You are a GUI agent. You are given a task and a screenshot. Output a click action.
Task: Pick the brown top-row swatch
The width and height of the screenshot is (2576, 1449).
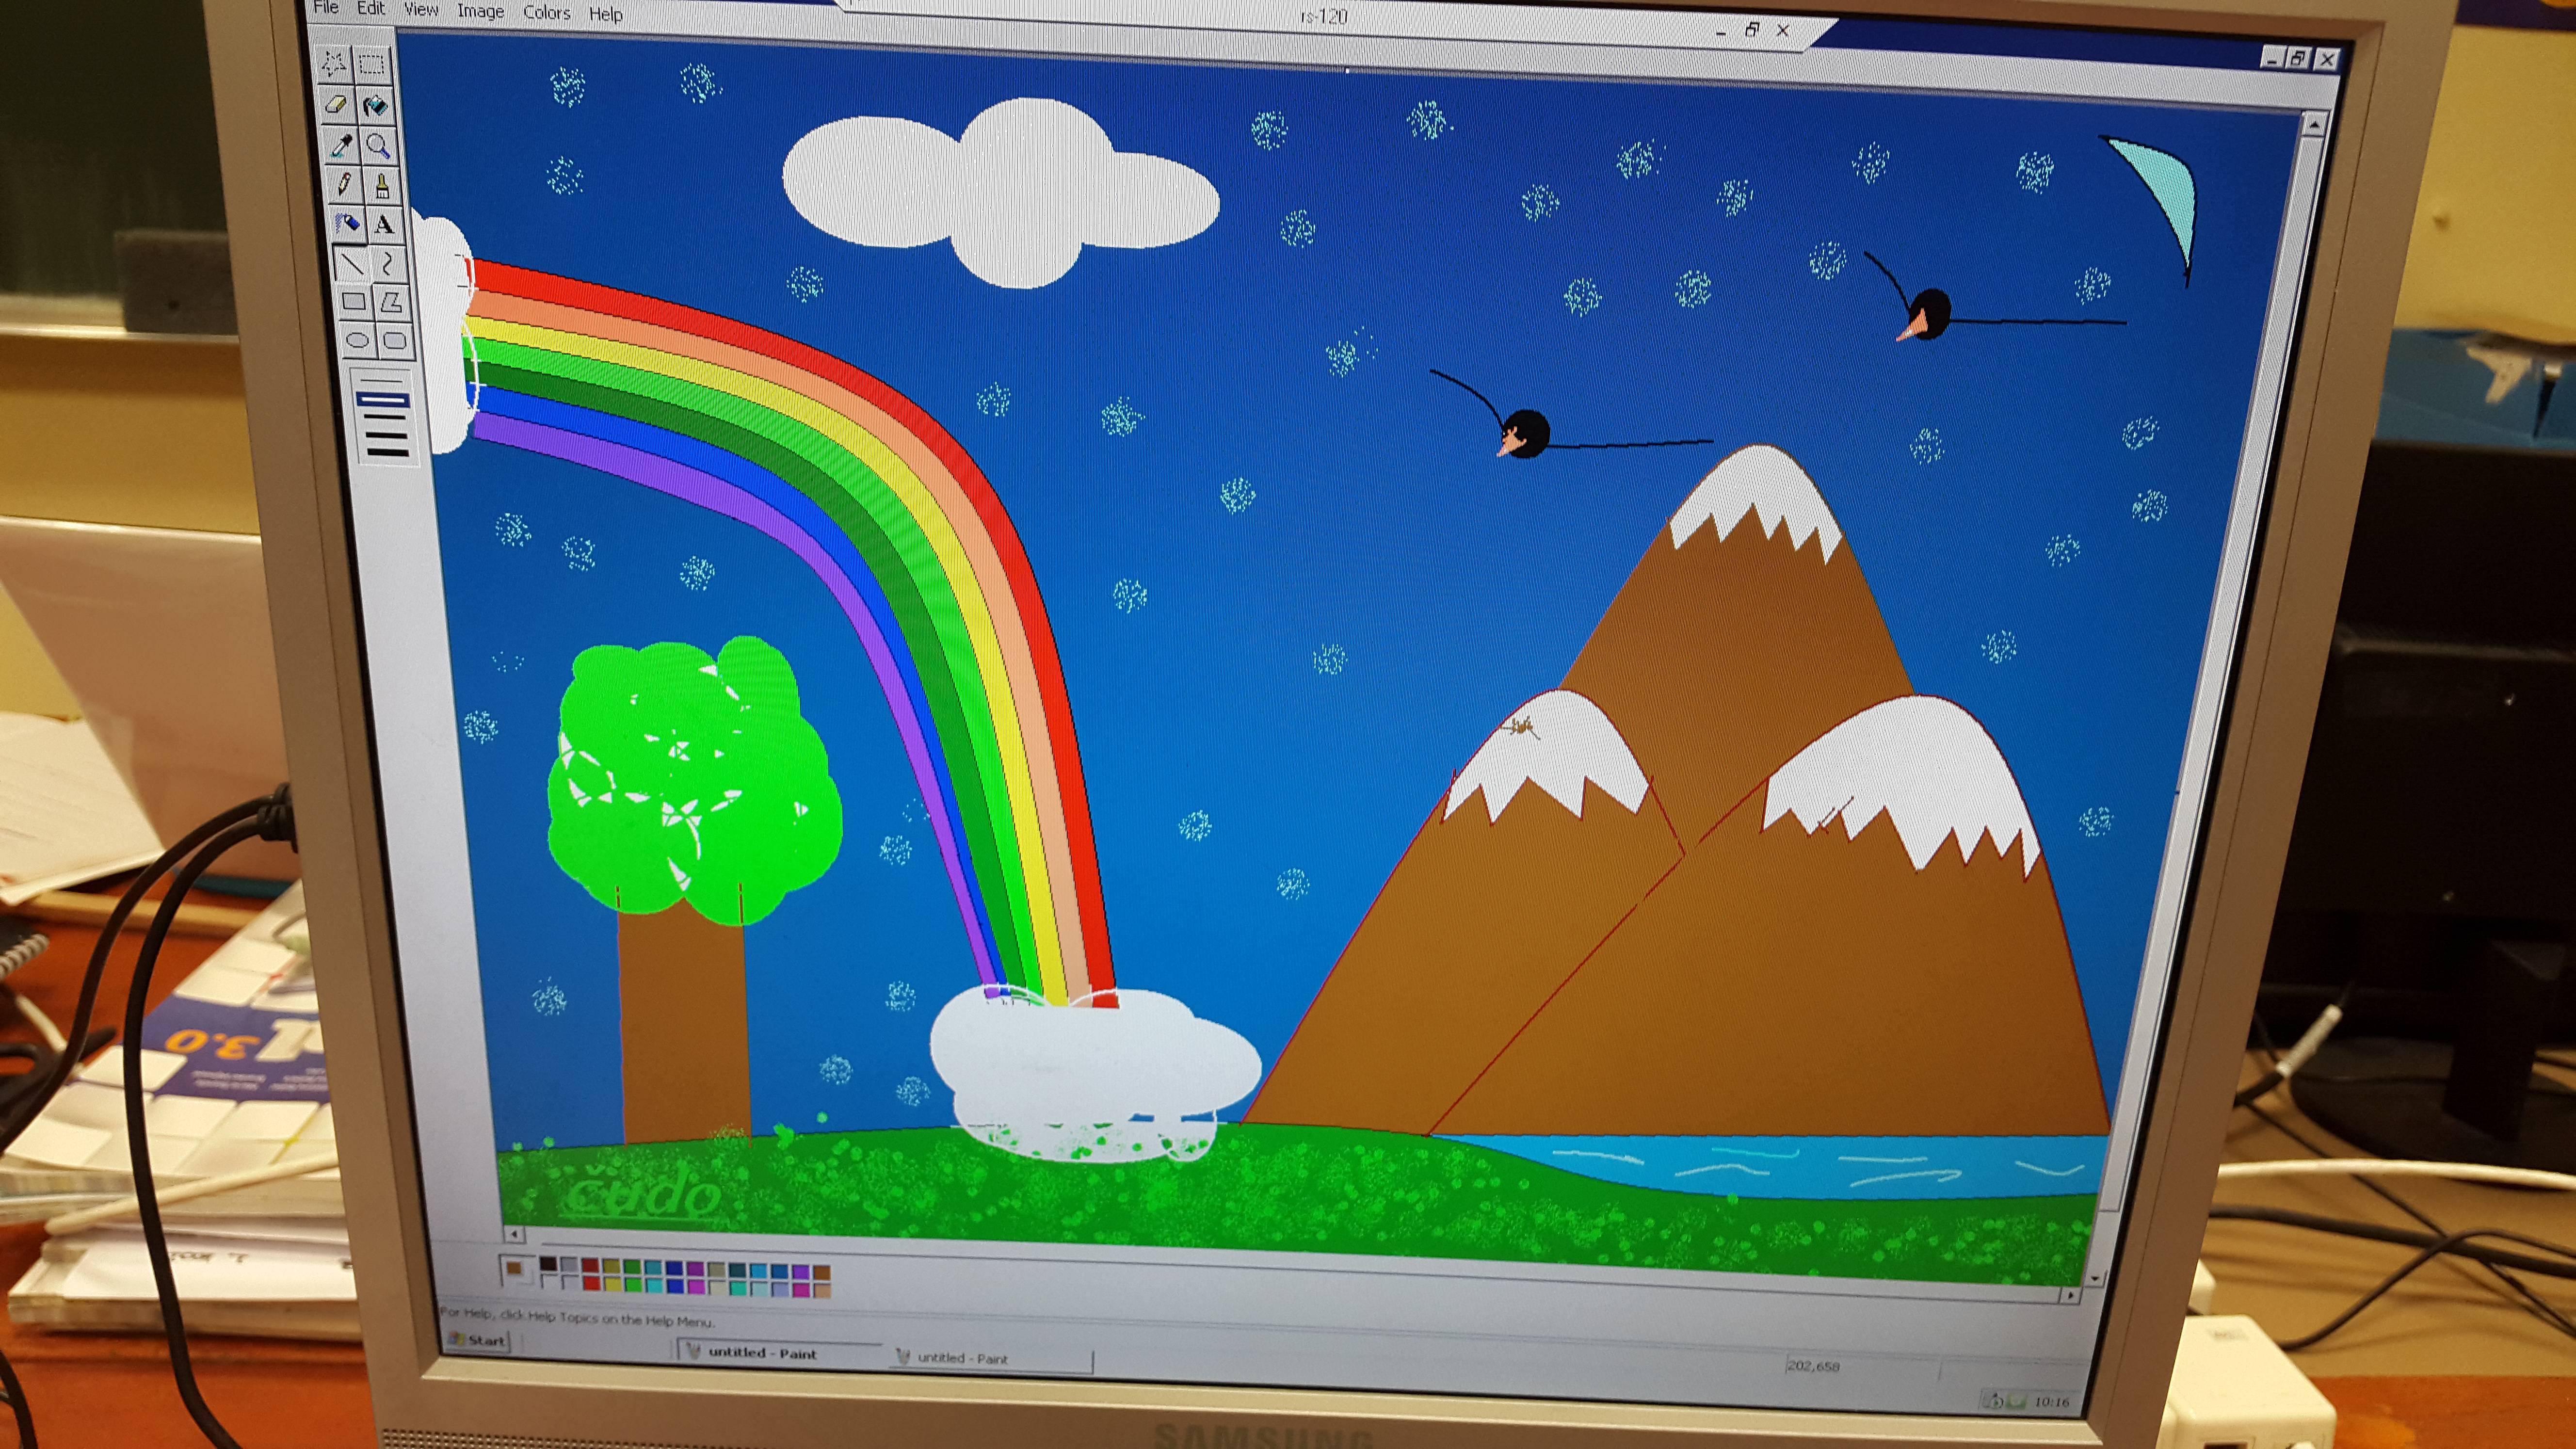tap(822, 1273)
